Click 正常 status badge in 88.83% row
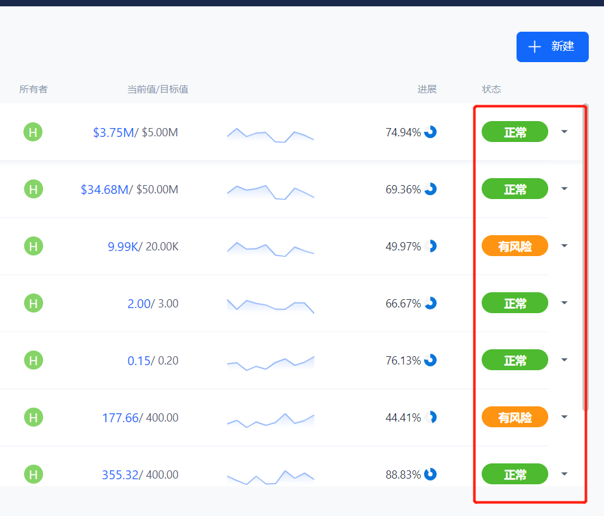Viewport: 604px width, 516px height. click(515, 474)
